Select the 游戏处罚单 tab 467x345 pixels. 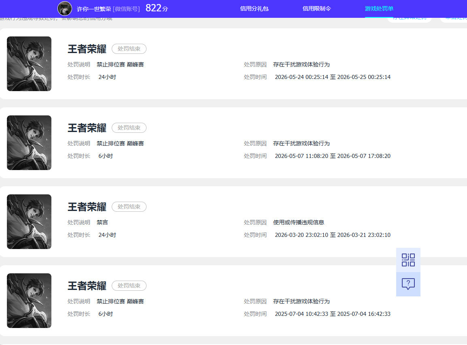click(x=379, y=9)
